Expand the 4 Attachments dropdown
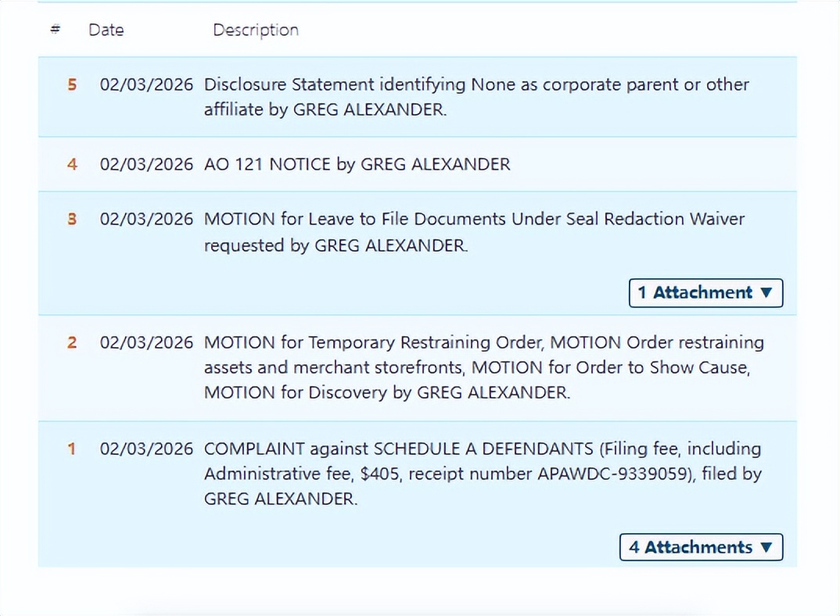840x616 pixels. pos(701,547)
